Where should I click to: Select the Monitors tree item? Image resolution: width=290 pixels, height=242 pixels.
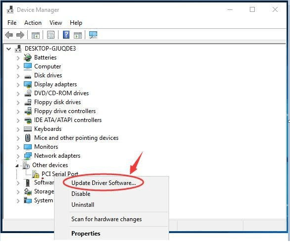[46, 147]
